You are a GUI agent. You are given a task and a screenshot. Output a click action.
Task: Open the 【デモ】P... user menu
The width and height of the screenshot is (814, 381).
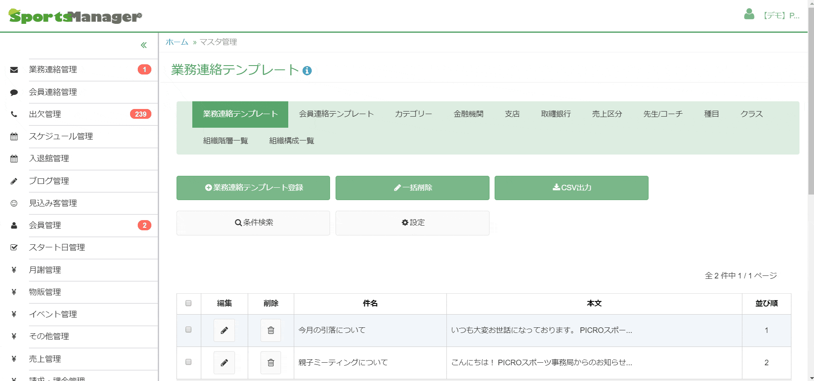click(781, 16)
